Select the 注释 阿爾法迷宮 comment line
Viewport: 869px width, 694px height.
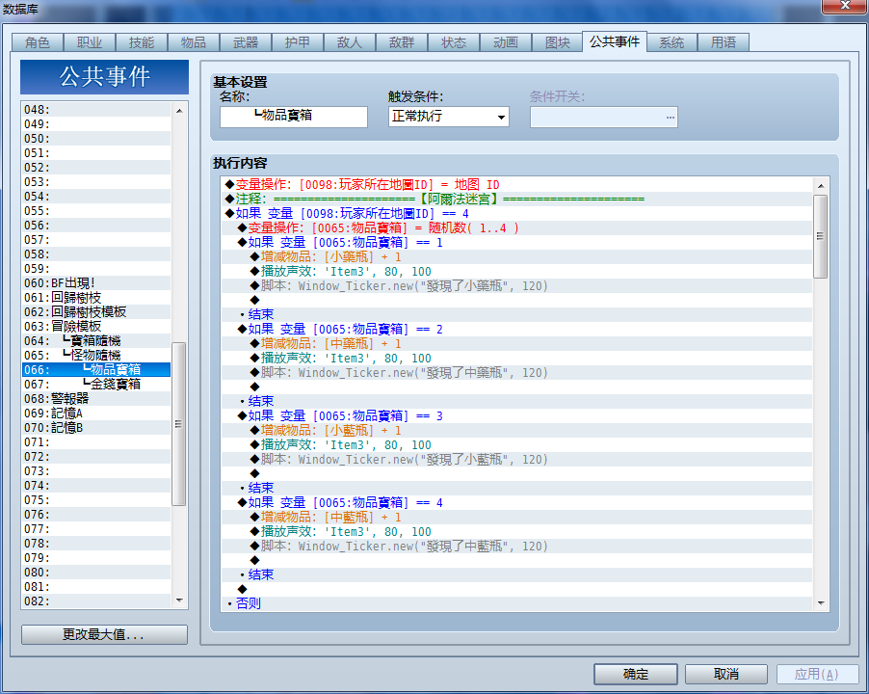[x=517, y=199]
